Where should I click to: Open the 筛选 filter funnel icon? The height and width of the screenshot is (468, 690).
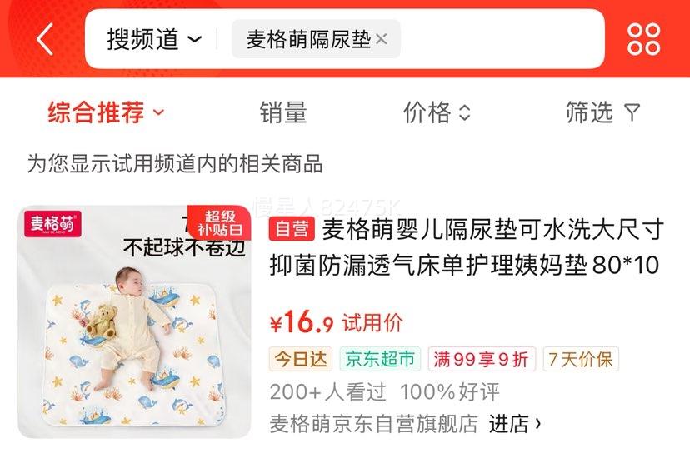point(632,112)
